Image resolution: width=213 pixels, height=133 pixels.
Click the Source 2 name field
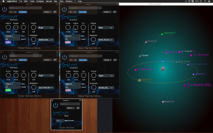pos(13,36)
